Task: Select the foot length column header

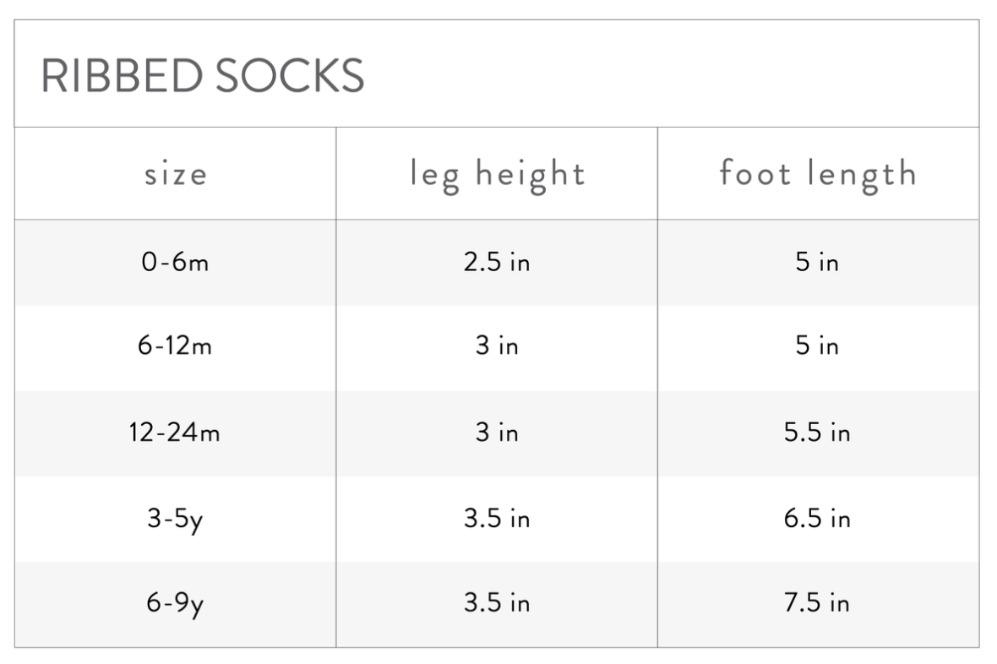Action: 819,174
